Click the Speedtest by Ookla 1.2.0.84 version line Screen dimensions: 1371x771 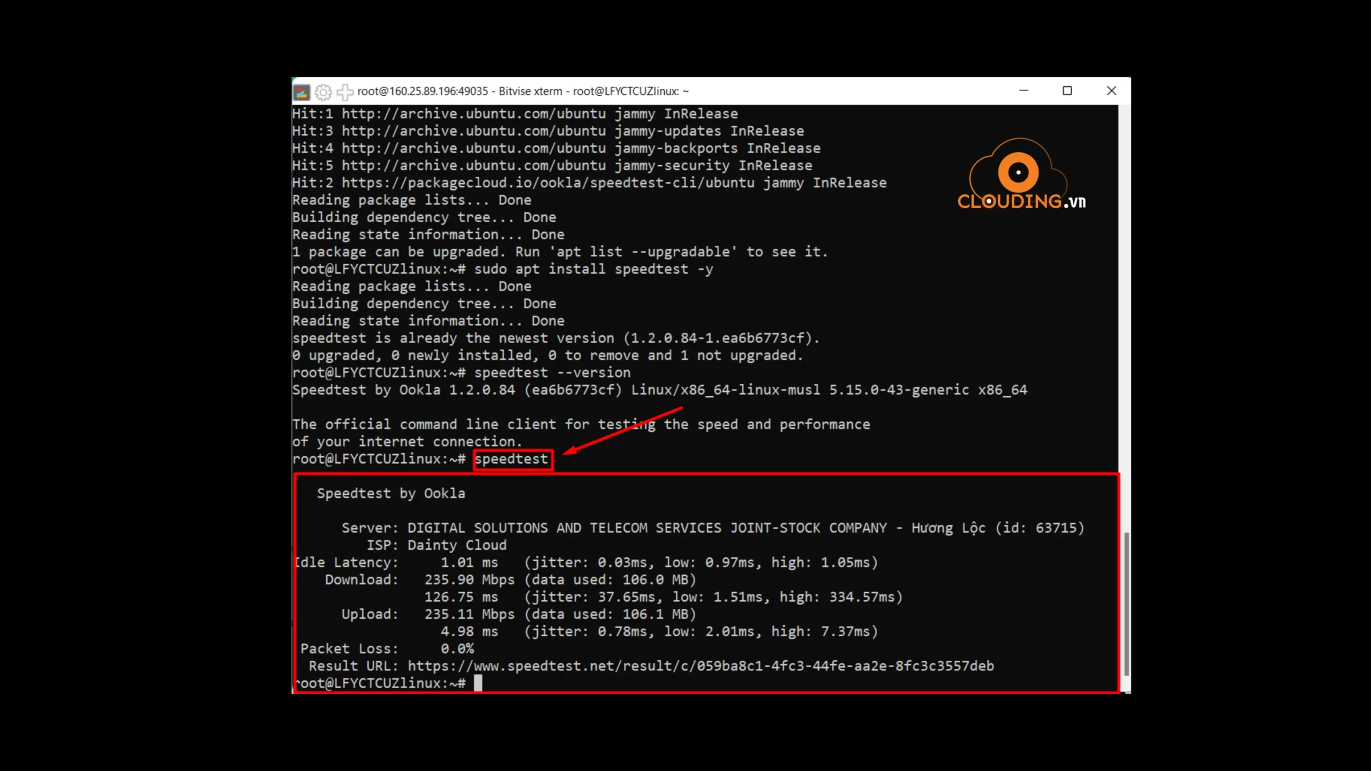coord(660,390)
